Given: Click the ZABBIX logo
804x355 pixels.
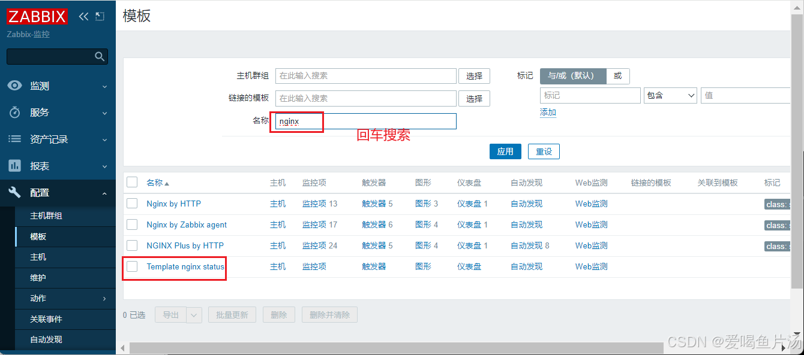Looking at the screenshot, I should (x=37, y=16).
